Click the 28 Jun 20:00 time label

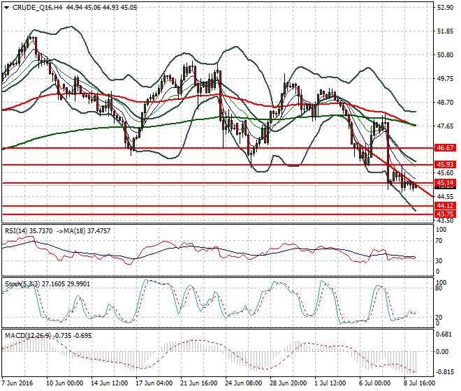pyautogui.click(x=288, y=383)
